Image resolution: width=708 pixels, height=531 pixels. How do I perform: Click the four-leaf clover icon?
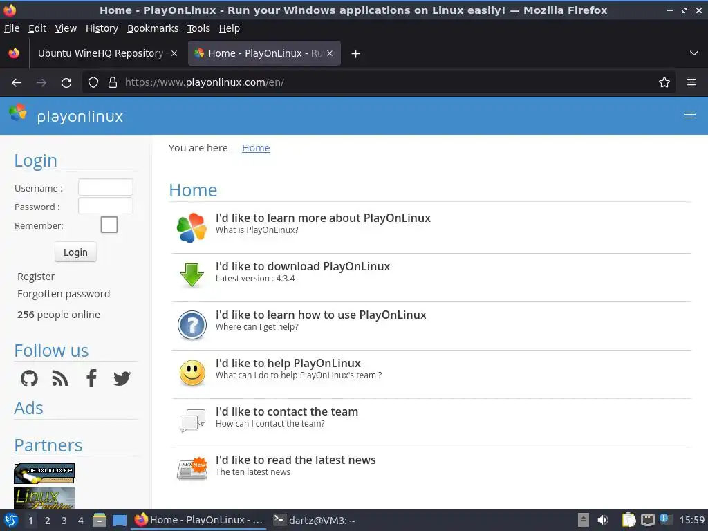[x=192, y=228]
